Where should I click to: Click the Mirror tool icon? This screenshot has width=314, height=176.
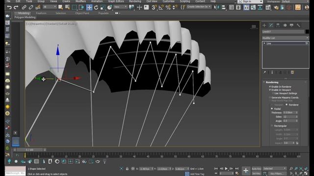[216, 8]
